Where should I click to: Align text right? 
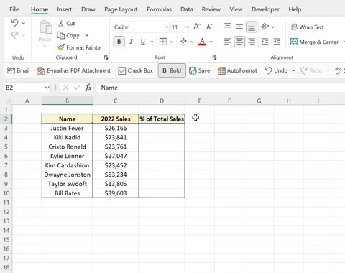[x=252, y=42]
